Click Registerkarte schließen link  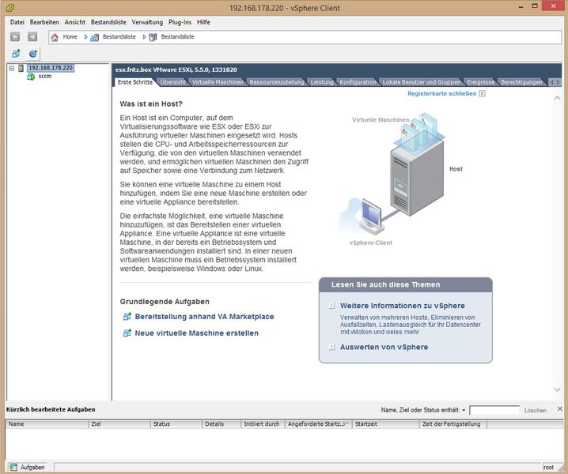pos(442,93)
